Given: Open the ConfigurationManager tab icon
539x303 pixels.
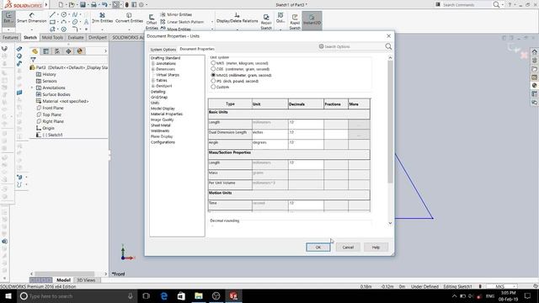Looking at the screenshot, I should [x=57, y=51].
